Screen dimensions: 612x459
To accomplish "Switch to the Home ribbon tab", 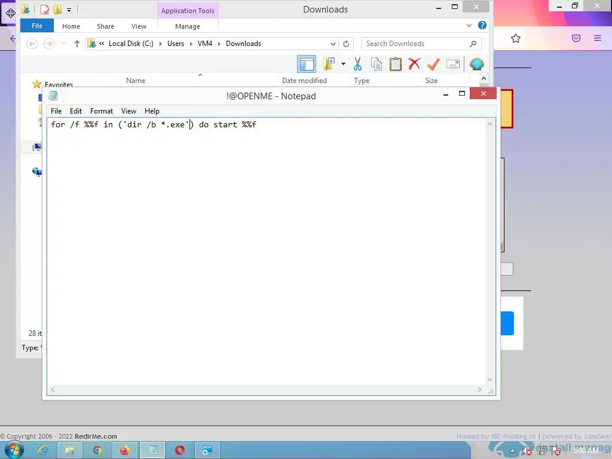I will 71,26.
